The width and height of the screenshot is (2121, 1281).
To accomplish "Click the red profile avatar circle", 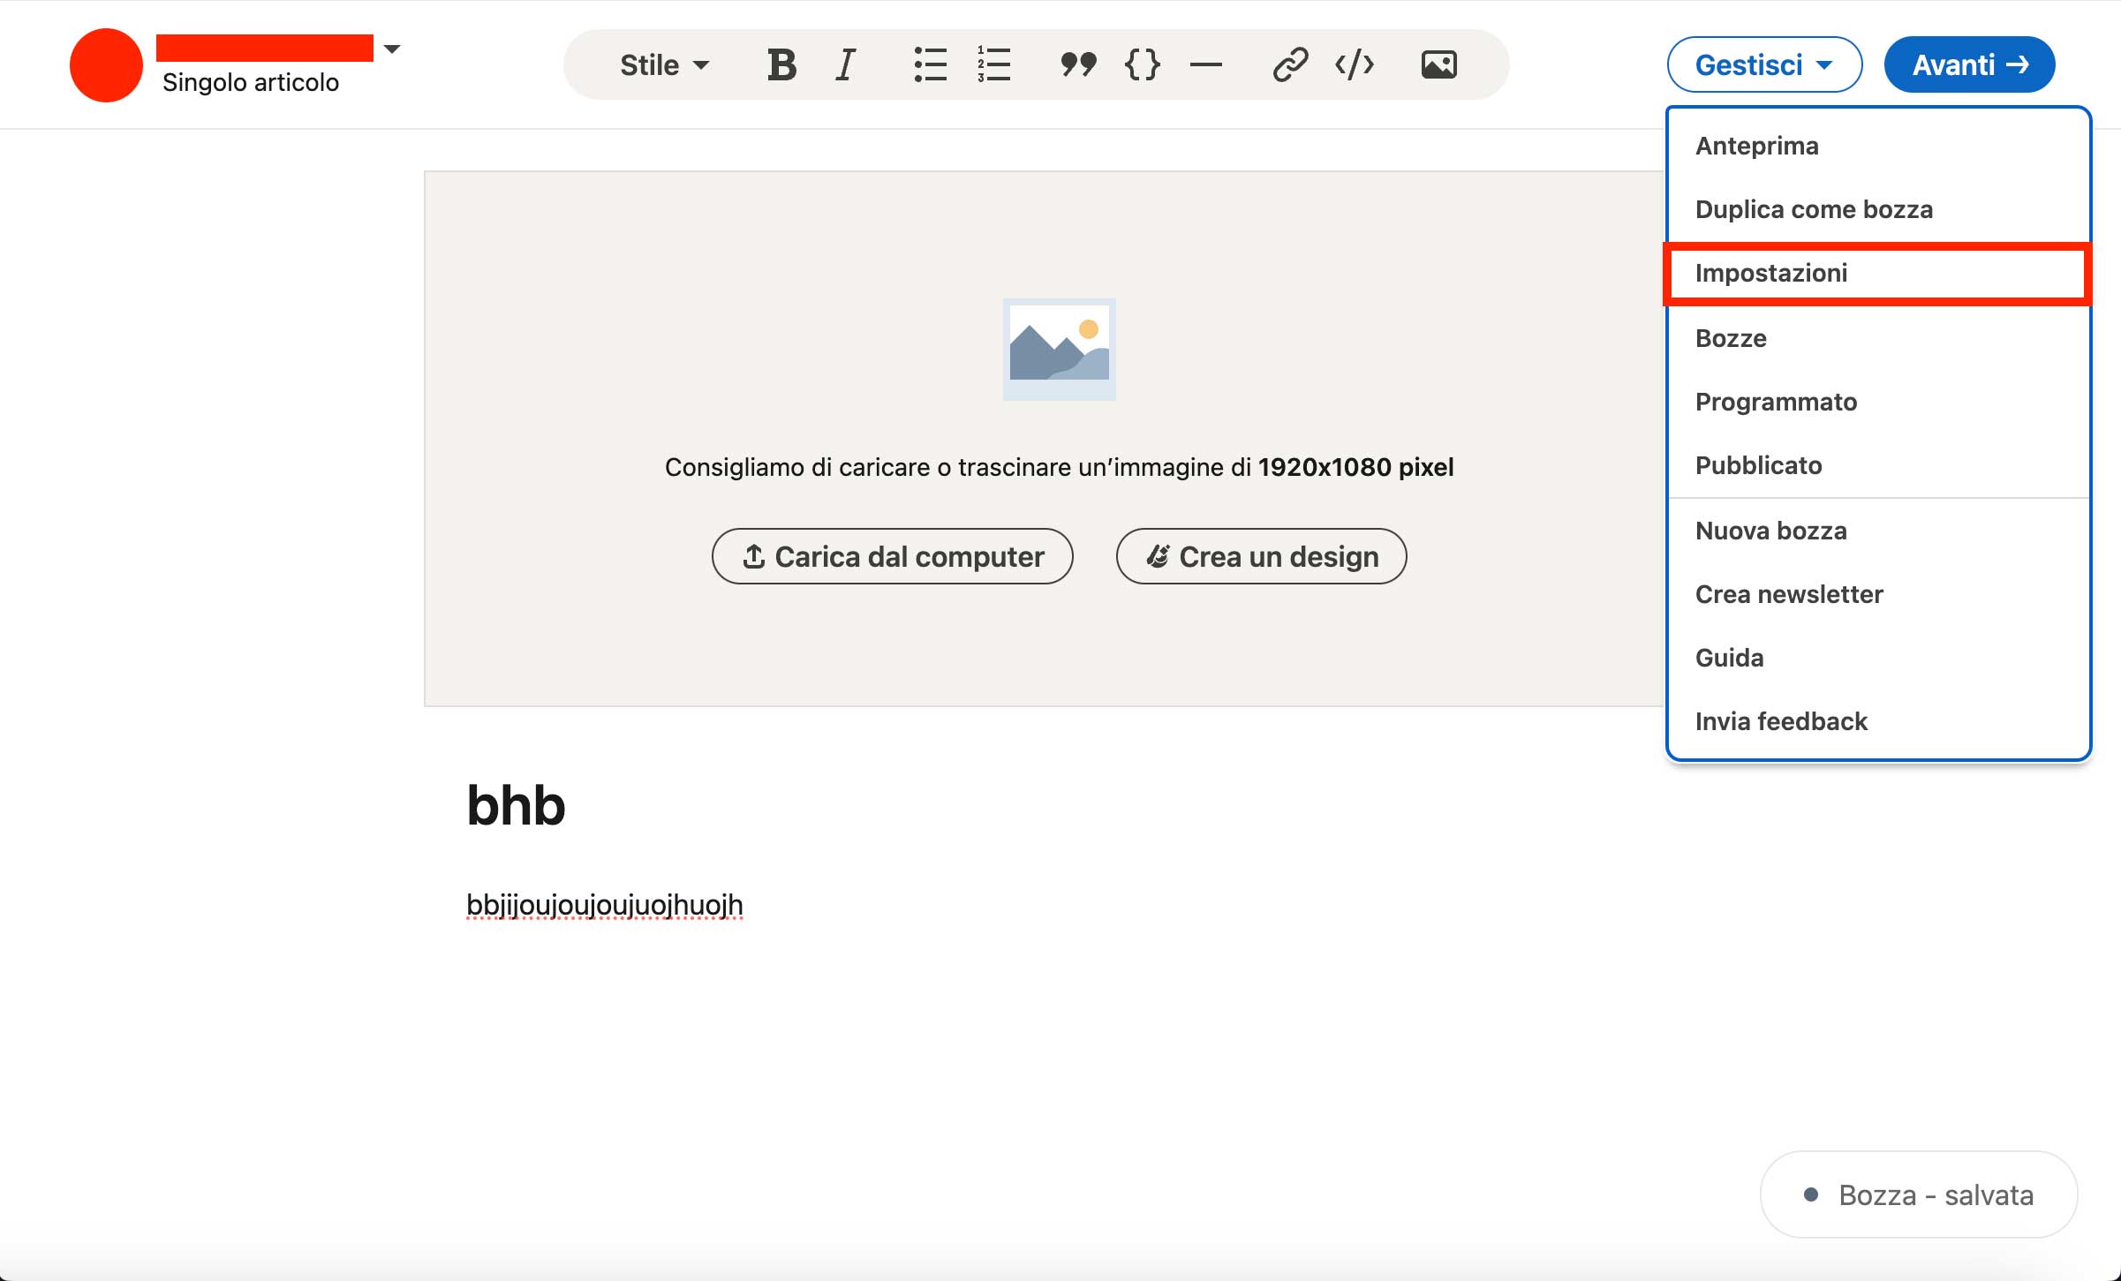I will [106, 64].
